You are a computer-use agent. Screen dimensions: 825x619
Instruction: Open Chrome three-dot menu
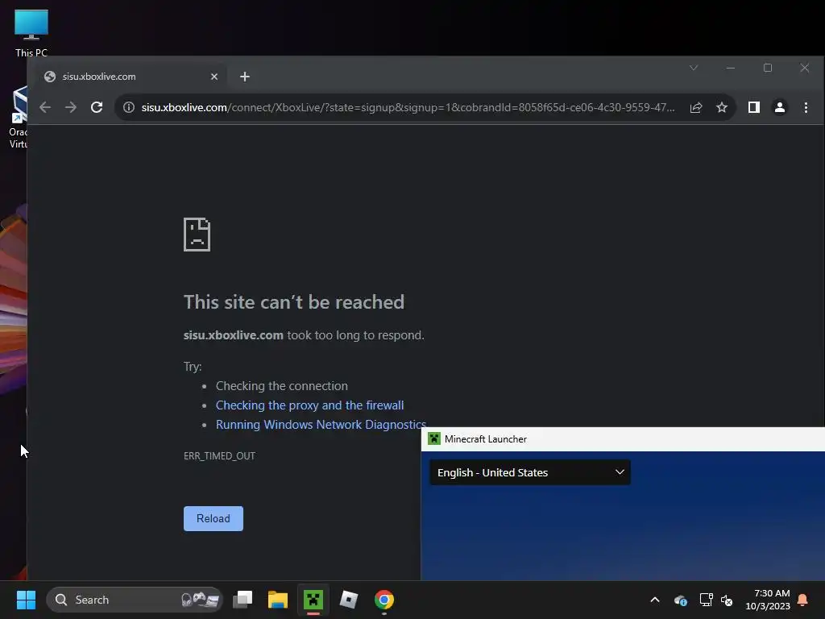(806, 107)
